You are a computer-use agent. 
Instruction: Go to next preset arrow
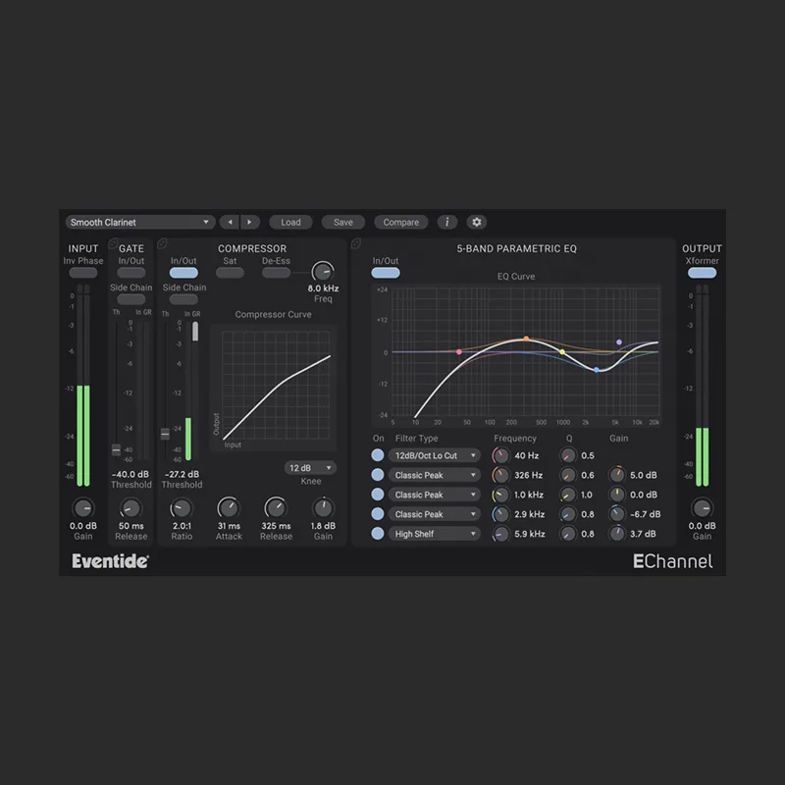(x=250, y=222)
